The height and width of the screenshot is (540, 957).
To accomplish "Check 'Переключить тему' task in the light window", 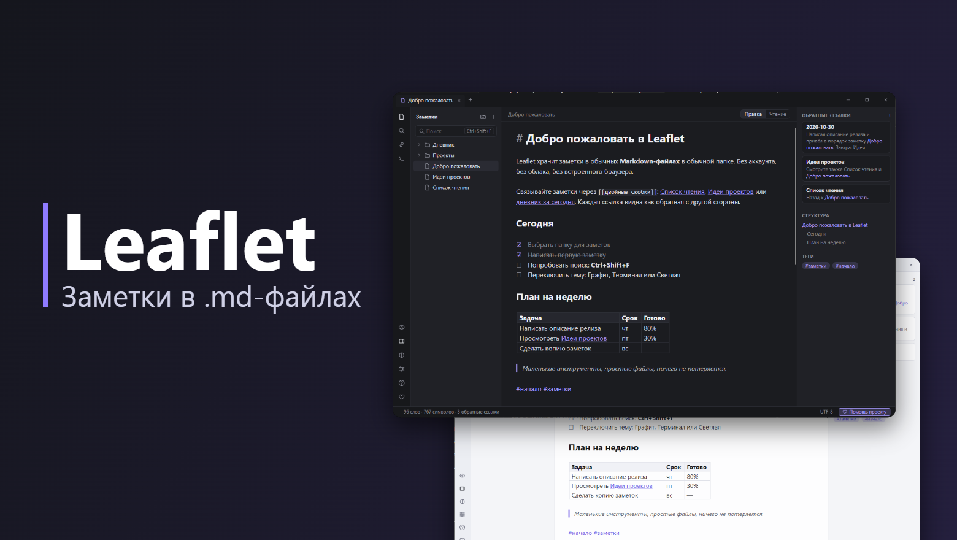I will tap(571, 427).
